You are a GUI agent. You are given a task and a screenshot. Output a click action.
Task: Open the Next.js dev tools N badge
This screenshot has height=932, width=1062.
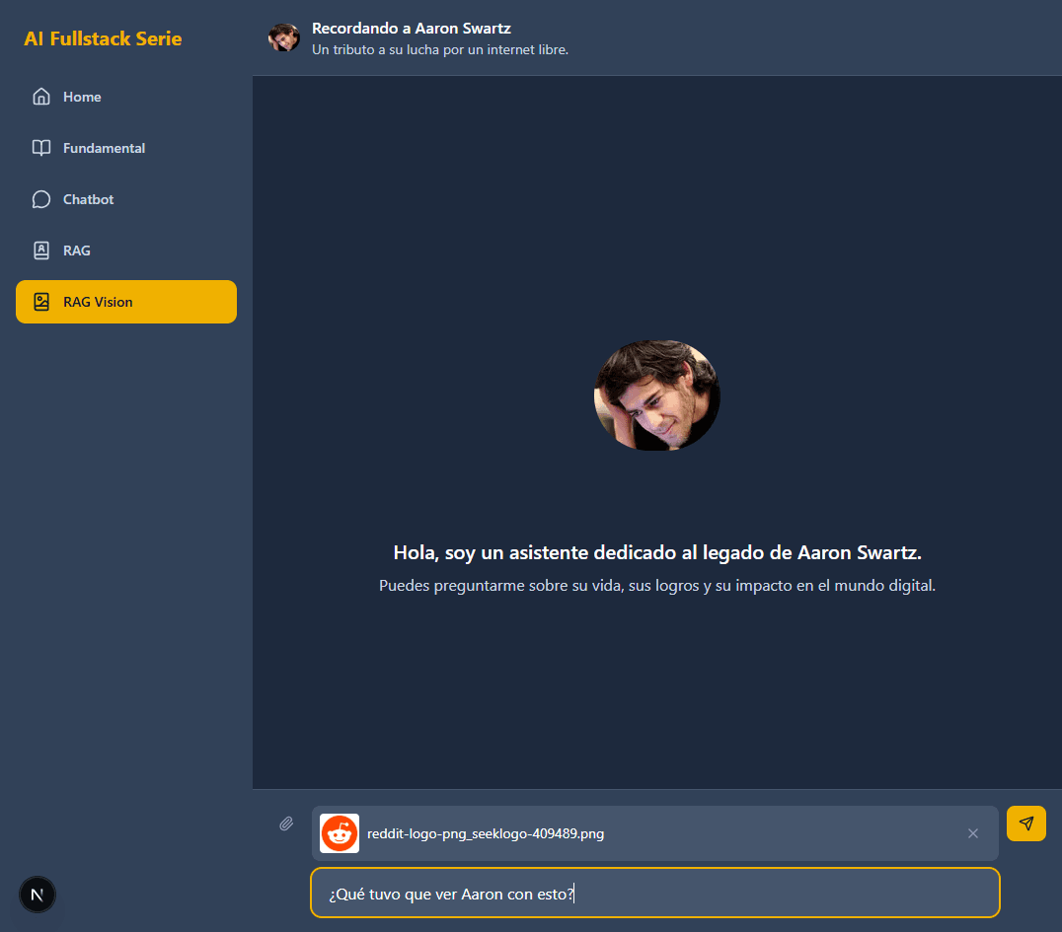[38, 895]
